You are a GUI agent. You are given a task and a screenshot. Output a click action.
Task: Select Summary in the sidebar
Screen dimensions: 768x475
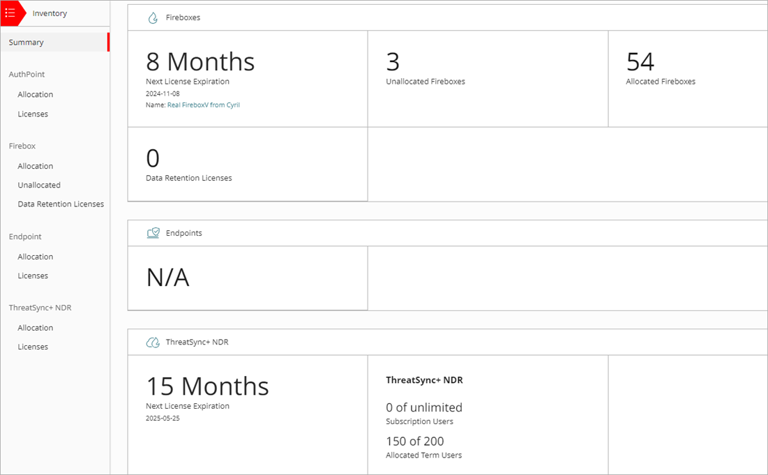(x=26, y=42)
